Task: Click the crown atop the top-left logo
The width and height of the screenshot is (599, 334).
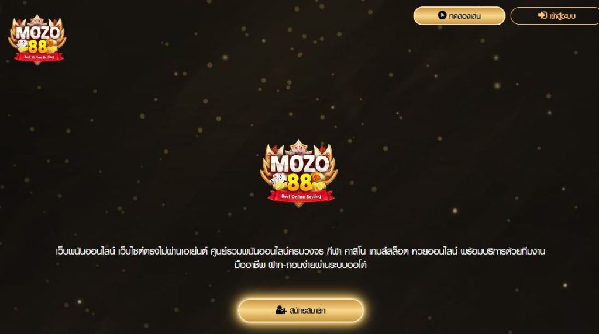Action: 37,20
